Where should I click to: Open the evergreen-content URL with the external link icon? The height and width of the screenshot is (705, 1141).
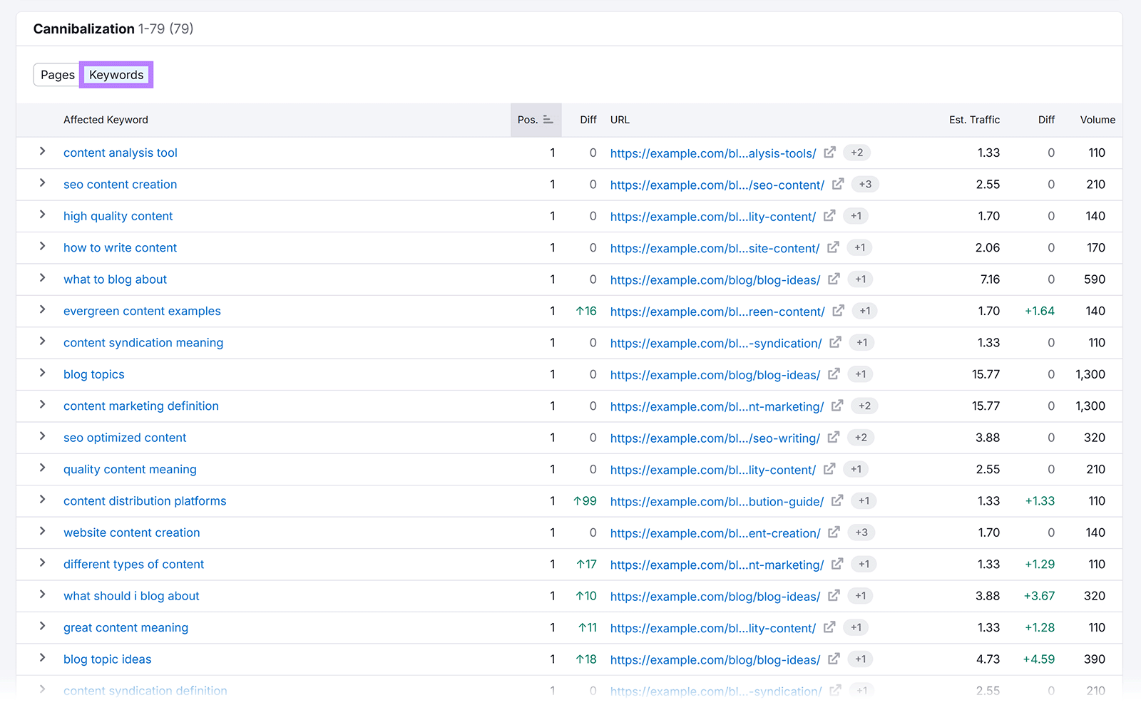click(838, 312)
